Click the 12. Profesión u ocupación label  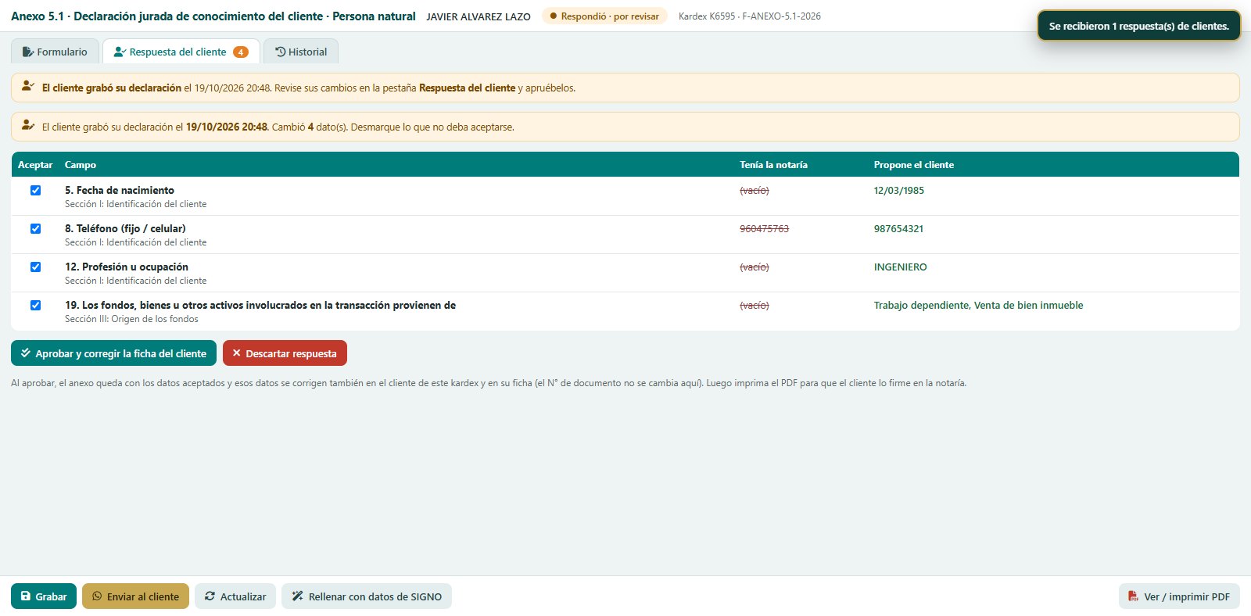point(127,267)
